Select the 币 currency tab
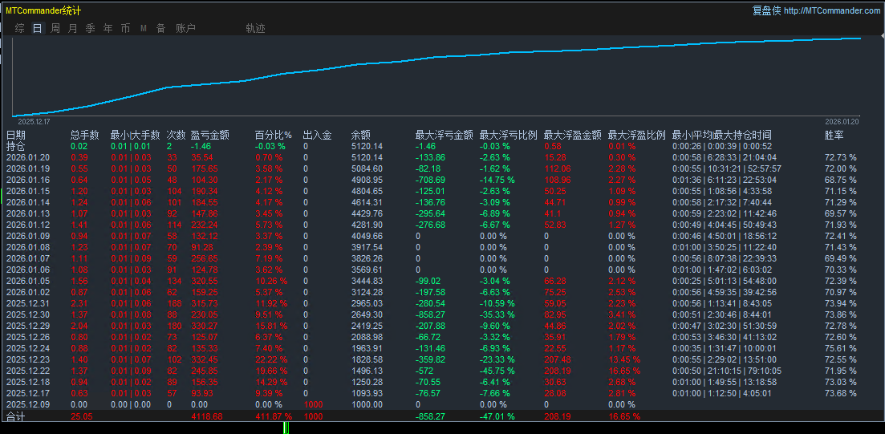Screen dimensions: 885x434 coord(125,28)
